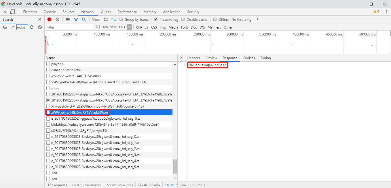The image size is (391, 188).
Task: Click the capture screenshots camera icon
Action: 68,19
